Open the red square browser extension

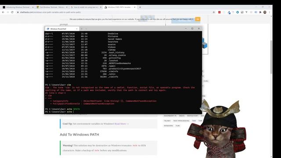point(220,12)
